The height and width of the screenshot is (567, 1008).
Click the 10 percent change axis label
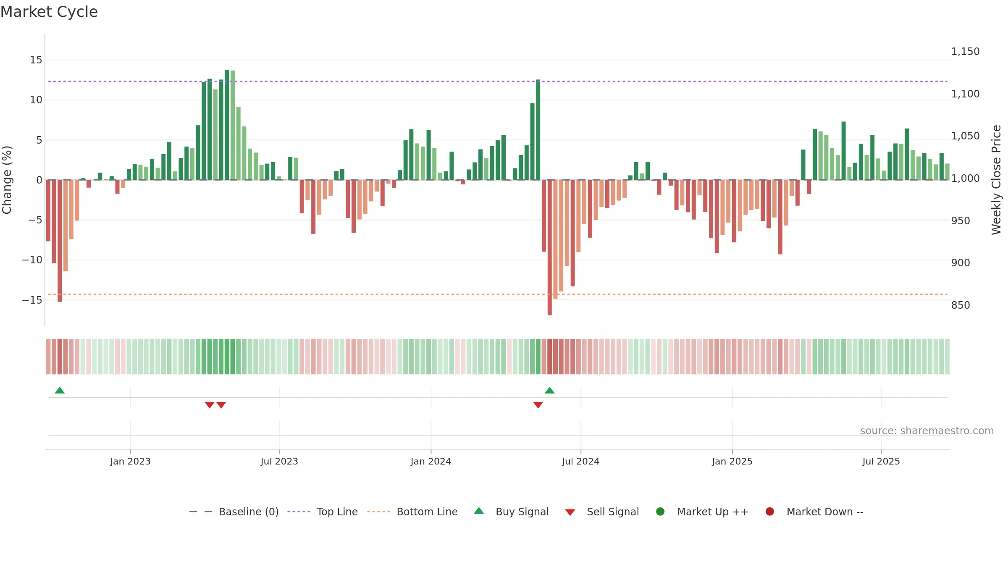[36, 100]
